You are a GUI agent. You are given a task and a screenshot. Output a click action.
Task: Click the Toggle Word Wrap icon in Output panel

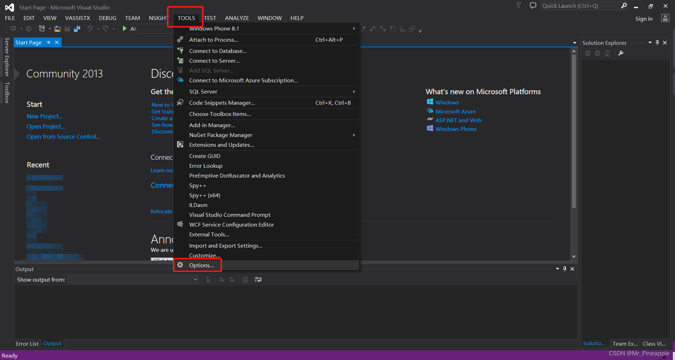pyautogui.click(x=258, y=279)
